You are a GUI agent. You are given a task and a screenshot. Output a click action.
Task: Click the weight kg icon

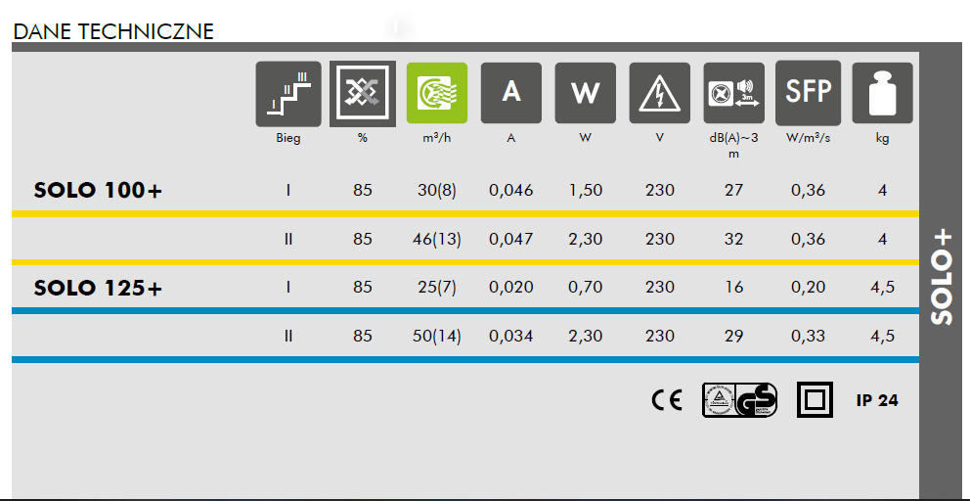[882, 95]
